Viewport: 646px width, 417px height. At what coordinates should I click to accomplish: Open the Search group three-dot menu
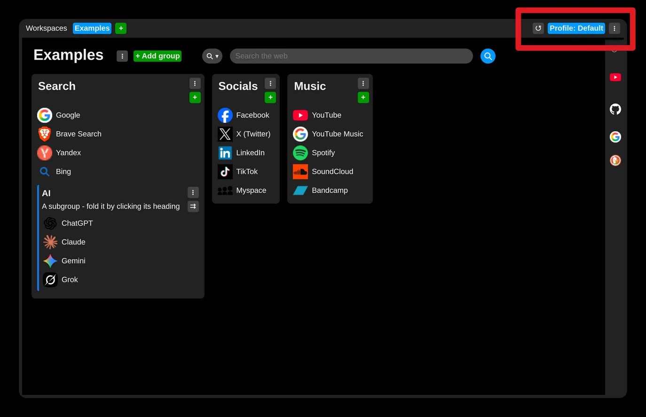195,83
